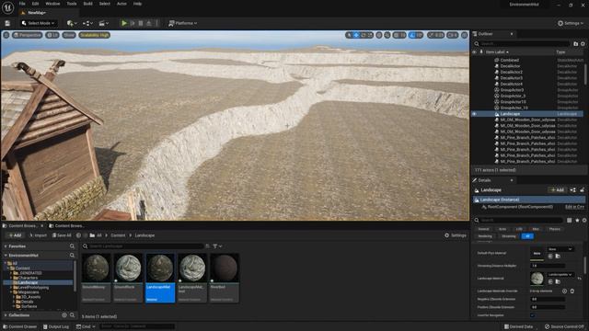
Task: Click the Details panel vertical scrollbar
Action: [x=585, y=265]
